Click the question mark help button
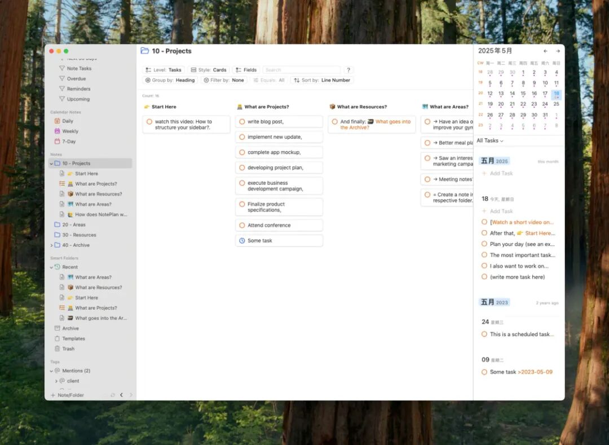 click(348, 70)
